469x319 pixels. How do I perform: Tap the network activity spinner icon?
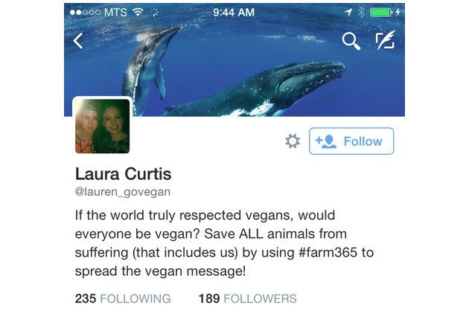(154, 12)
